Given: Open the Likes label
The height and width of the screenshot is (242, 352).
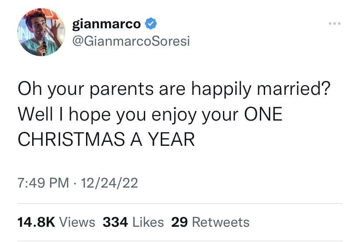Looking at the screenshot, I should 148,222.
